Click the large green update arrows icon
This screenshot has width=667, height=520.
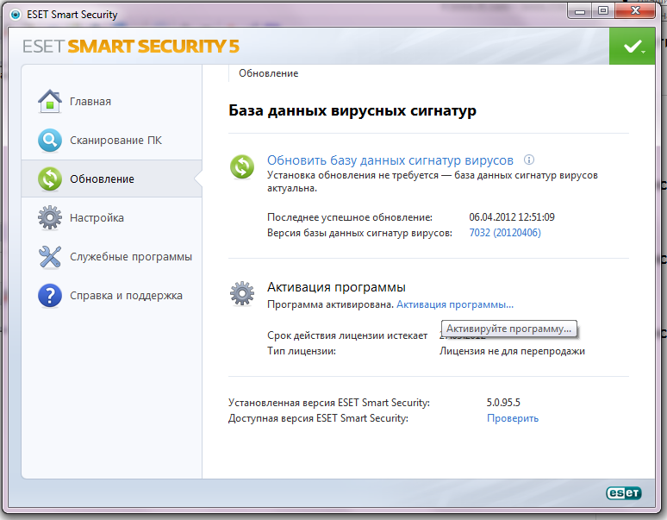(x=242, y=166)
